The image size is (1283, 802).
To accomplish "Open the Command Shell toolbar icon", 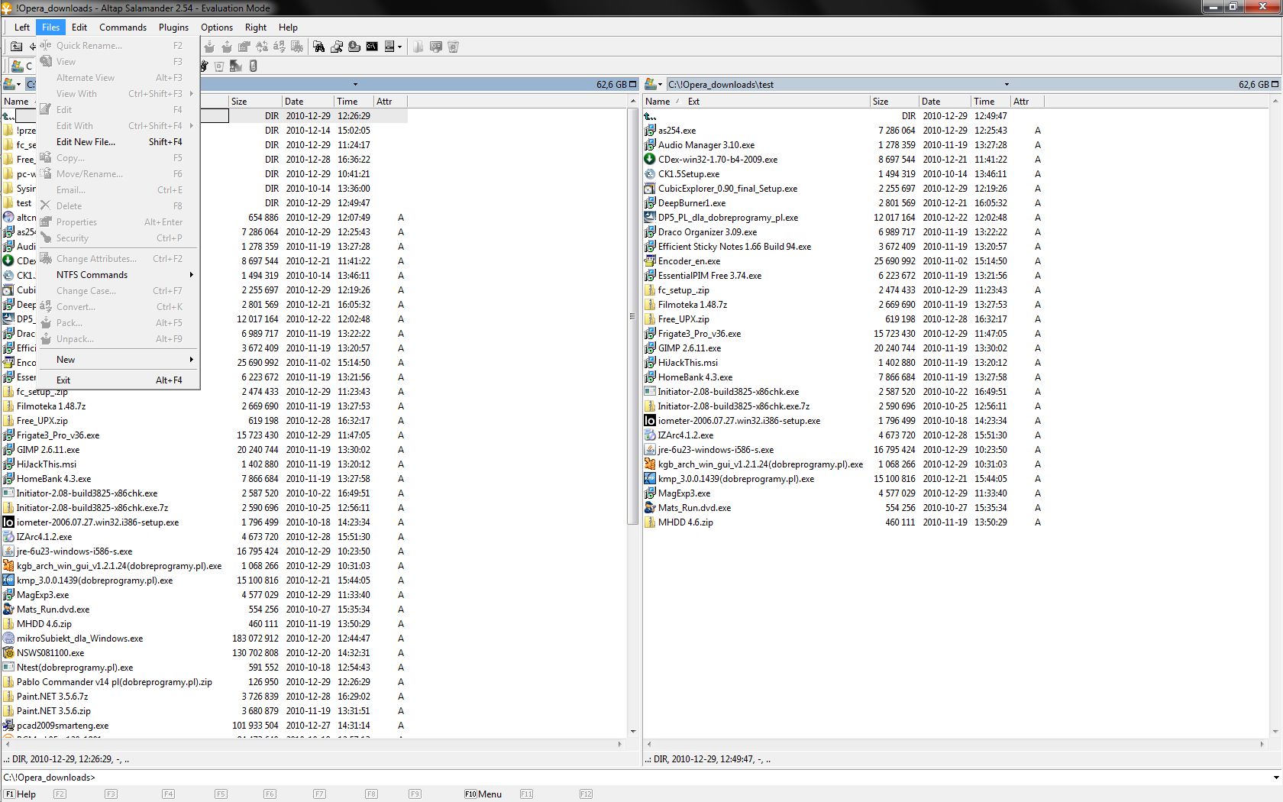I will click(x=372, y=47).
